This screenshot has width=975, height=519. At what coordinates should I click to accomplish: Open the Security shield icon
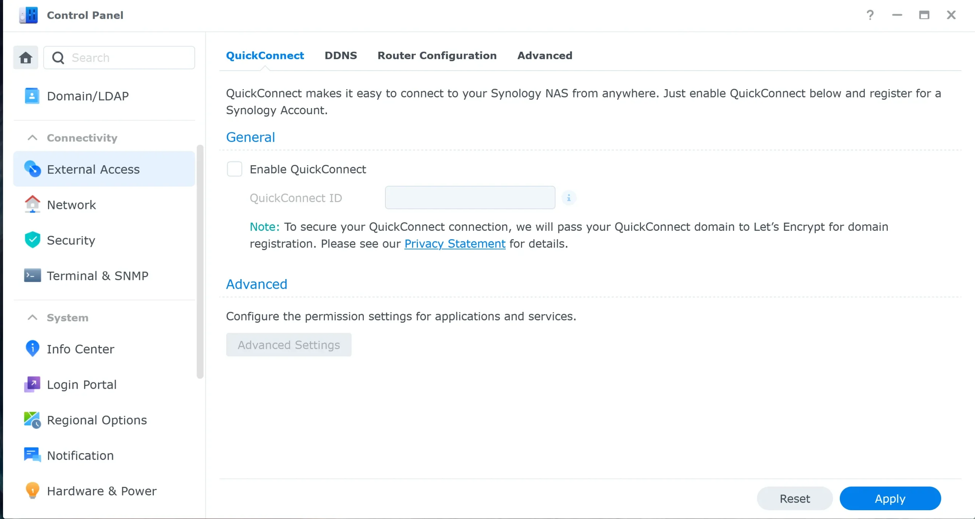click(x=32, y=240)
